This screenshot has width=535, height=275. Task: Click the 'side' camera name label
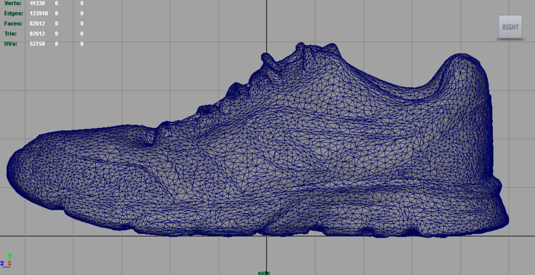pyautogui.click(x=264, y=273)
